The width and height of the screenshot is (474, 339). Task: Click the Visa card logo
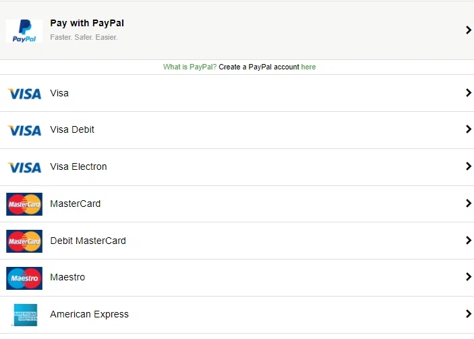coord(24,94)
